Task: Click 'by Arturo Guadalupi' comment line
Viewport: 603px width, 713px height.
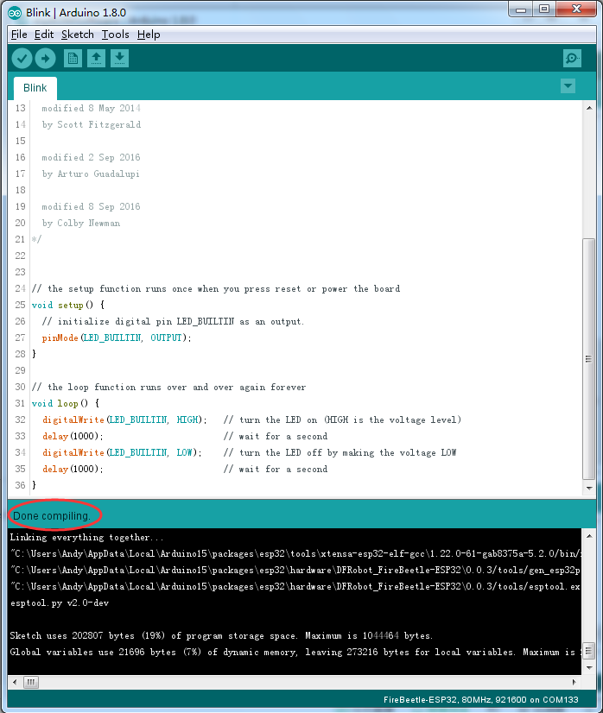Action: coord(91,174)
